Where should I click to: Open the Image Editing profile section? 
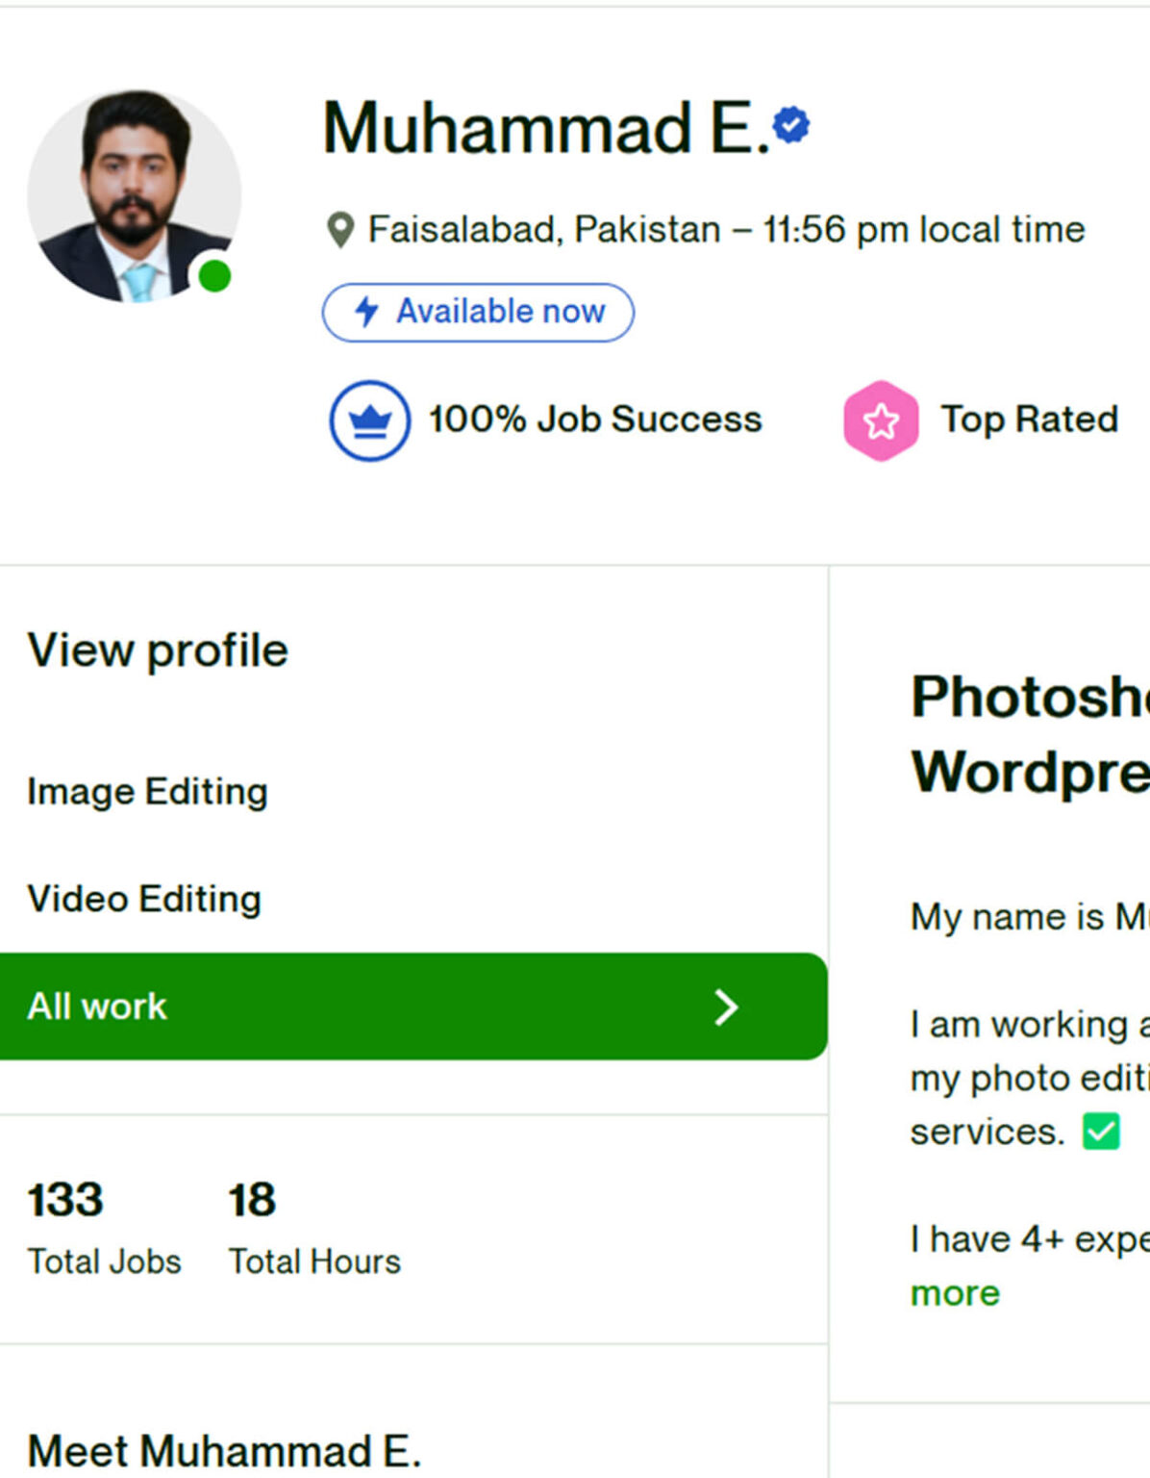coord(147,792)
